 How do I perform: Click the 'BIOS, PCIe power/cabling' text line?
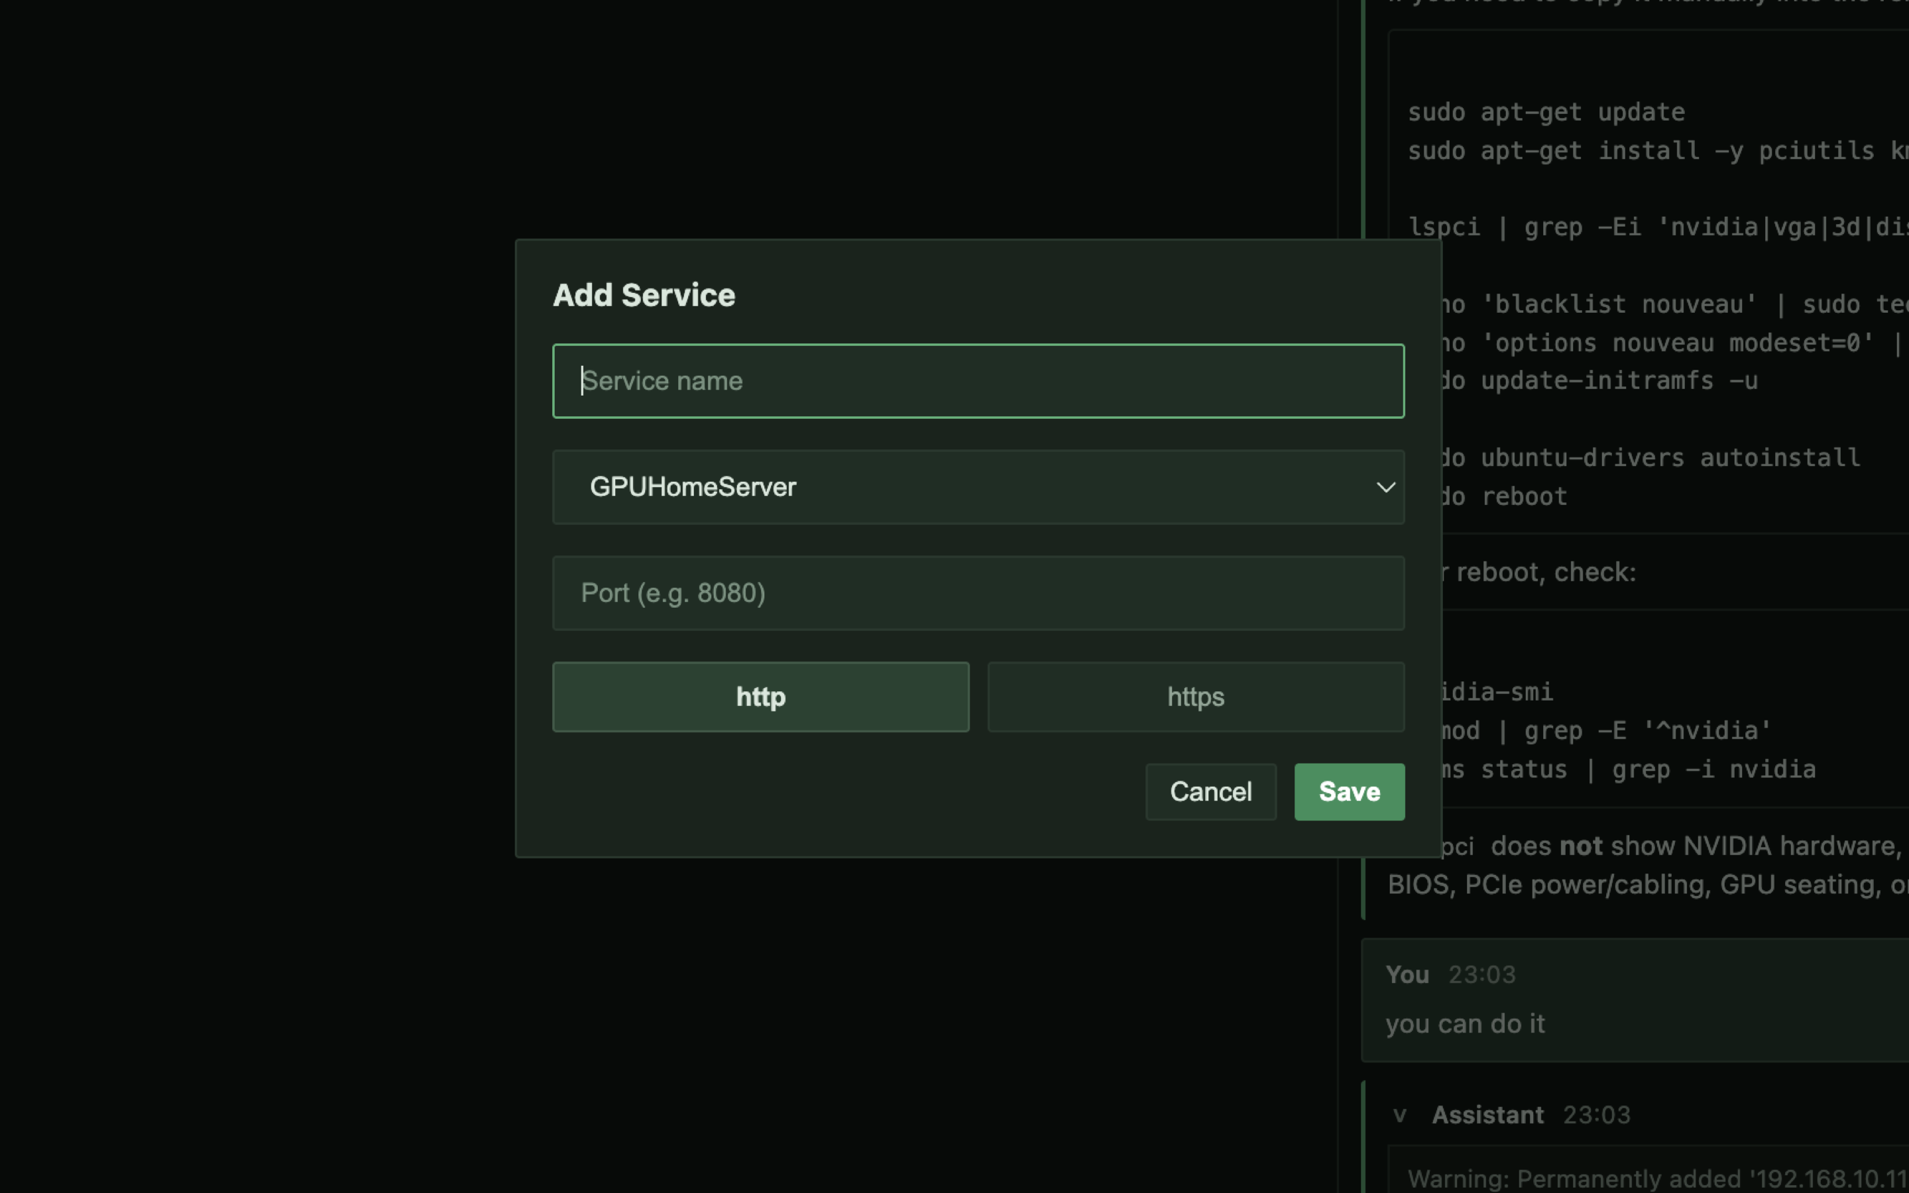click(1648, 885)
